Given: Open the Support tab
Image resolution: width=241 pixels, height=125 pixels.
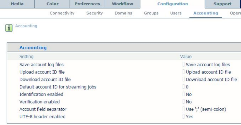Looking at the screenshot, I should click(x=222, y=4).
